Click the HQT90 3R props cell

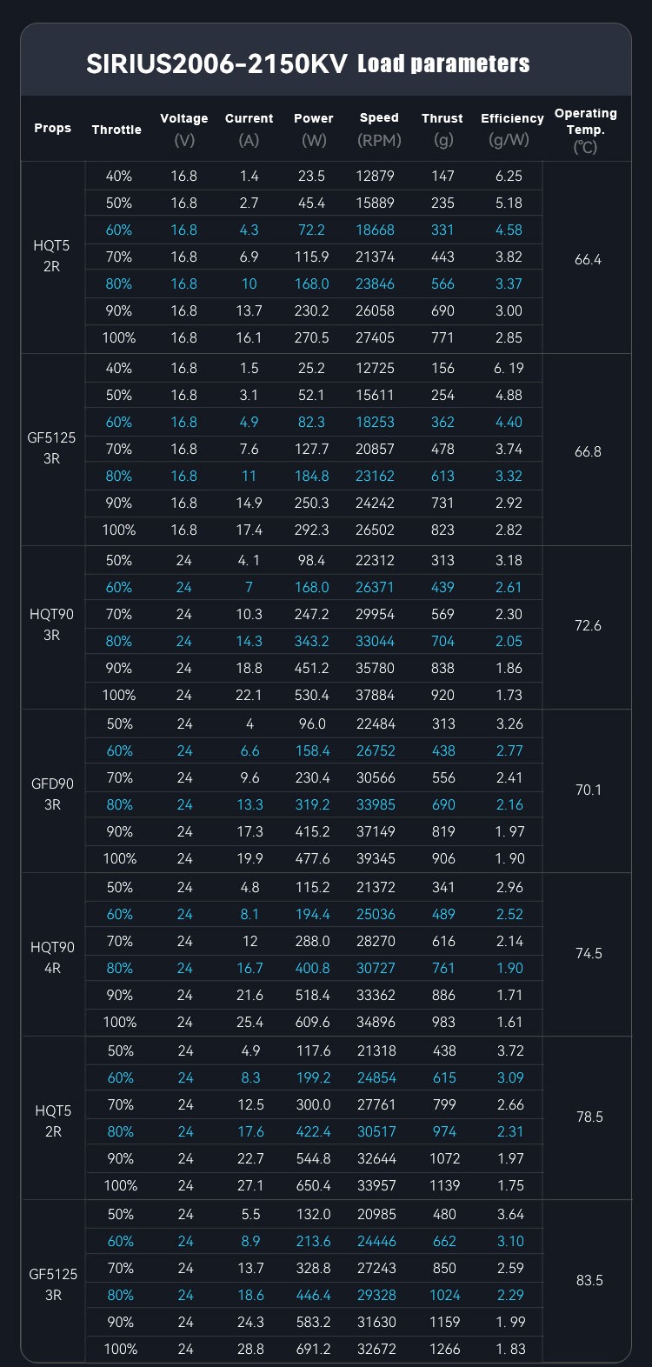click(x=52, y=624)
